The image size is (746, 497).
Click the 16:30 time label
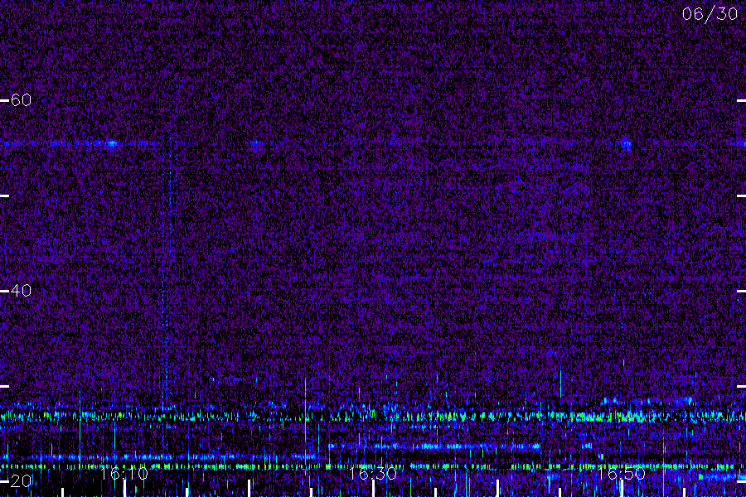point(372,473)
